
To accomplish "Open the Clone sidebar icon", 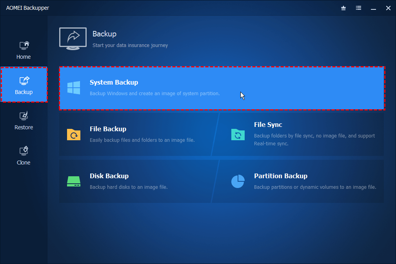I will [24, 151].
